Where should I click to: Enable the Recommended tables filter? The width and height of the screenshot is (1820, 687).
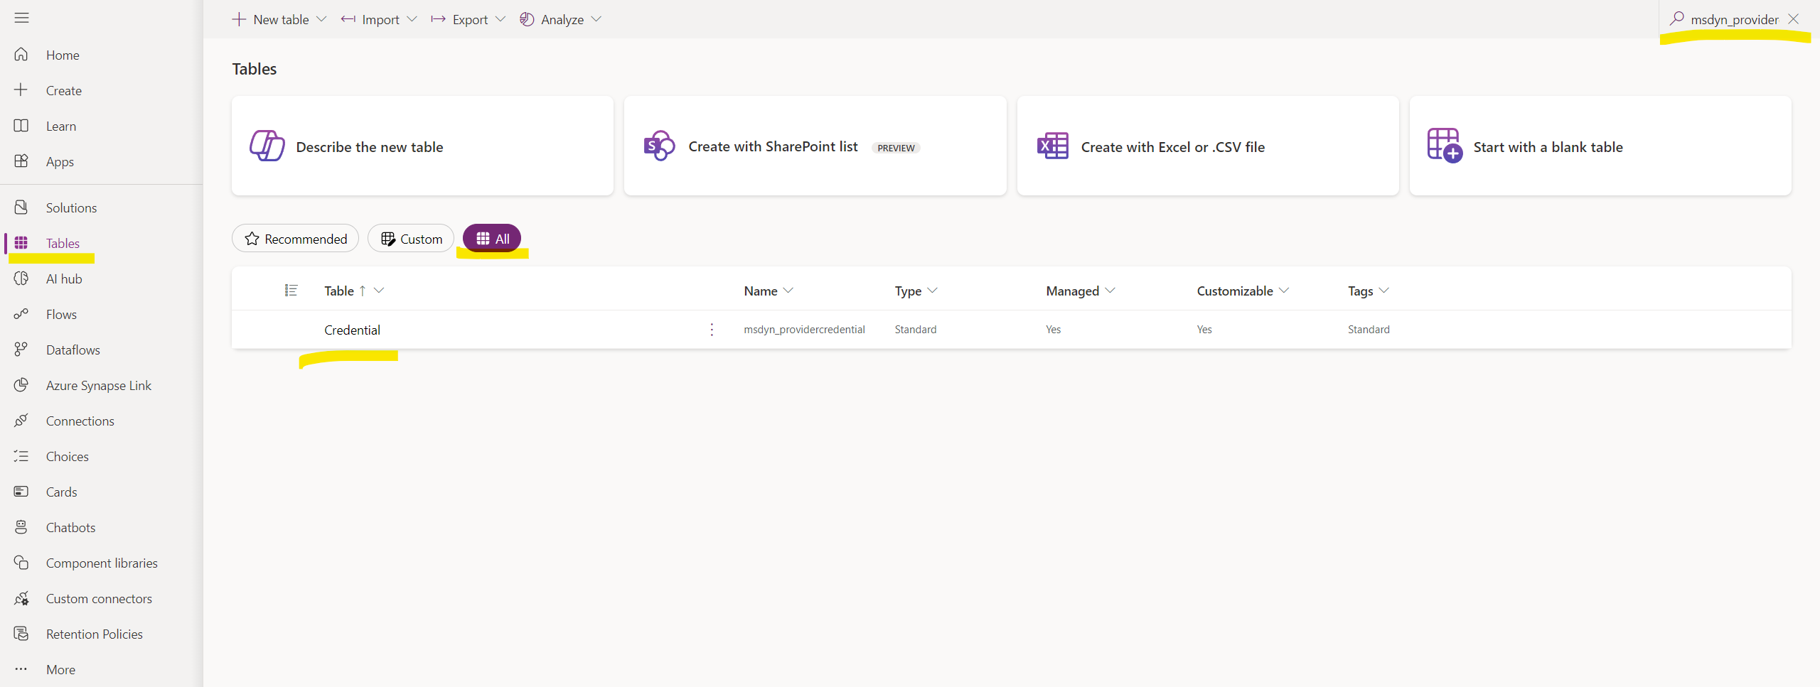click(x=295, y=238)
